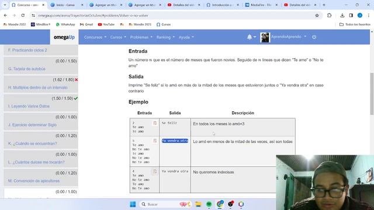This screenshot has height=210, width=374.
Task: Click the user profile avatar
Action: [x=265, y=37]
